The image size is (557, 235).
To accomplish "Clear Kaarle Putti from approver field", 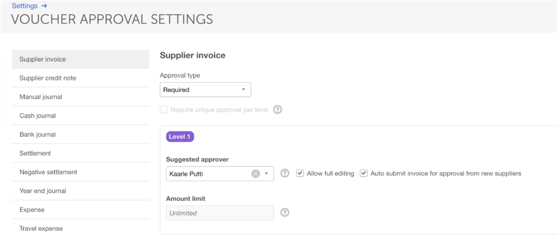I will (255, 174).
